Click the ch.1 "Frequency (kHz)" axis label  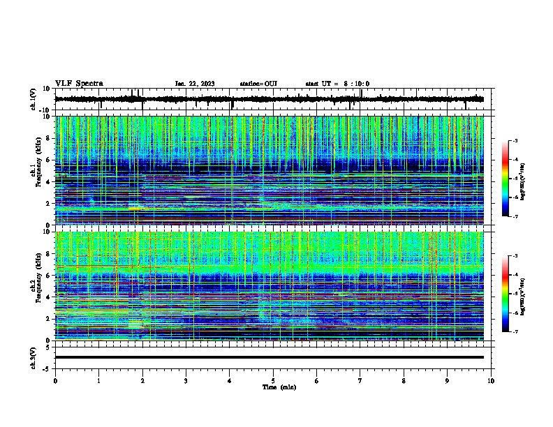tap(38, 163)
